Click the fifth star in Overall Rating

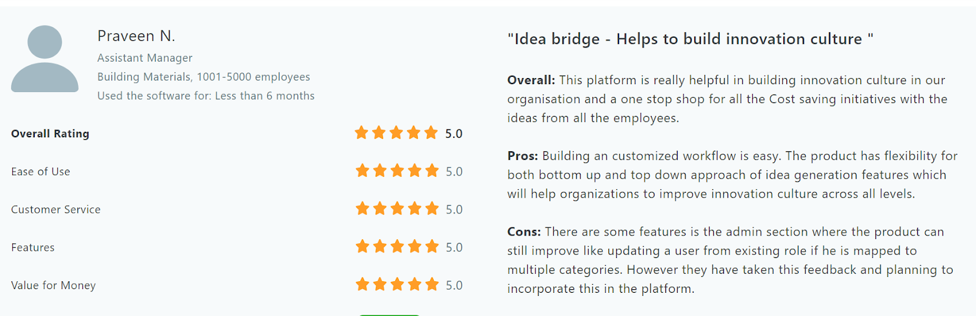tap(431, 132)
